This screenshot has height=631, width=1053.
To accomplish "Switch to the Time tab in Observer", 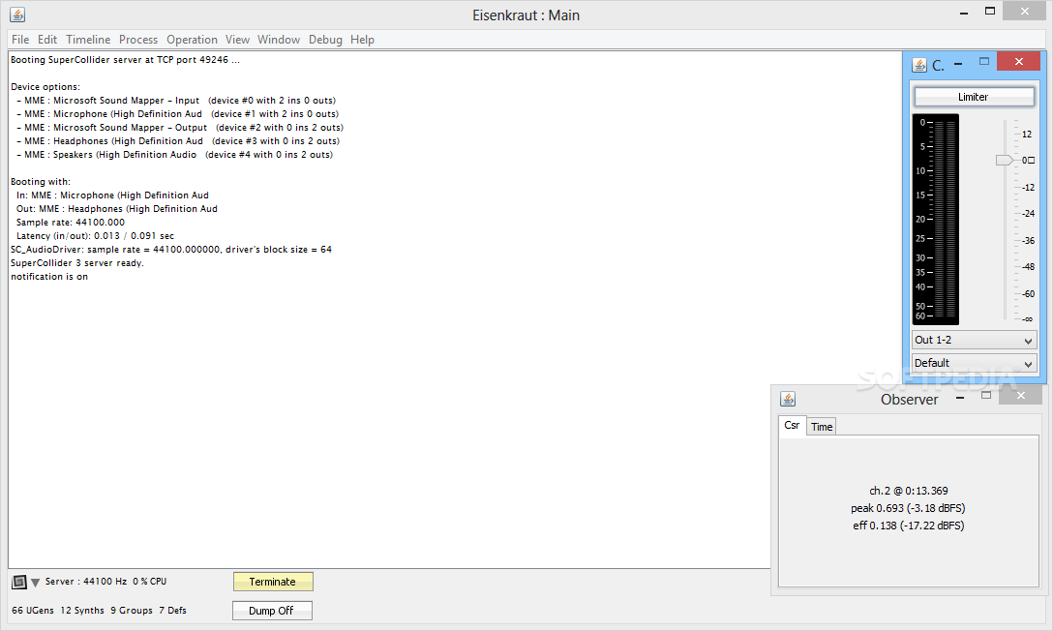I will (822, 427).
